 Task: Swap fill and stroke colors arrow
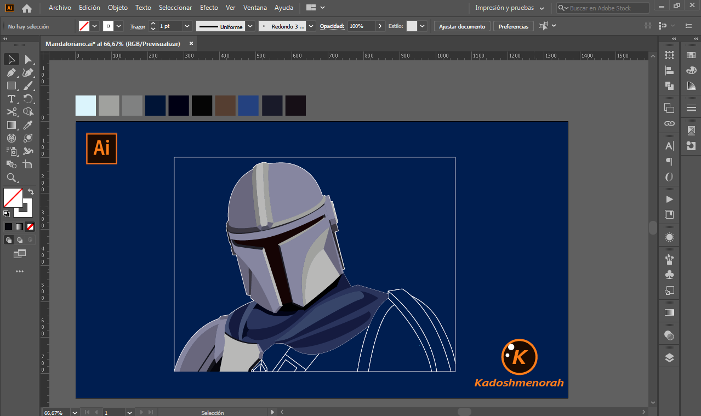click(31, 192)
